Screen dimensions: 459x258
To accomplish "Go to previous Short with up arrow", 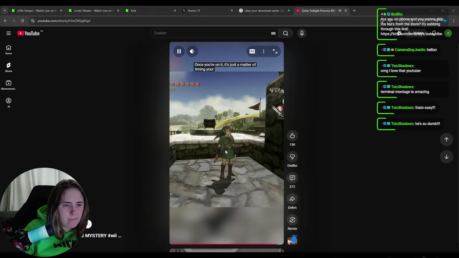I will pos(446,139).
